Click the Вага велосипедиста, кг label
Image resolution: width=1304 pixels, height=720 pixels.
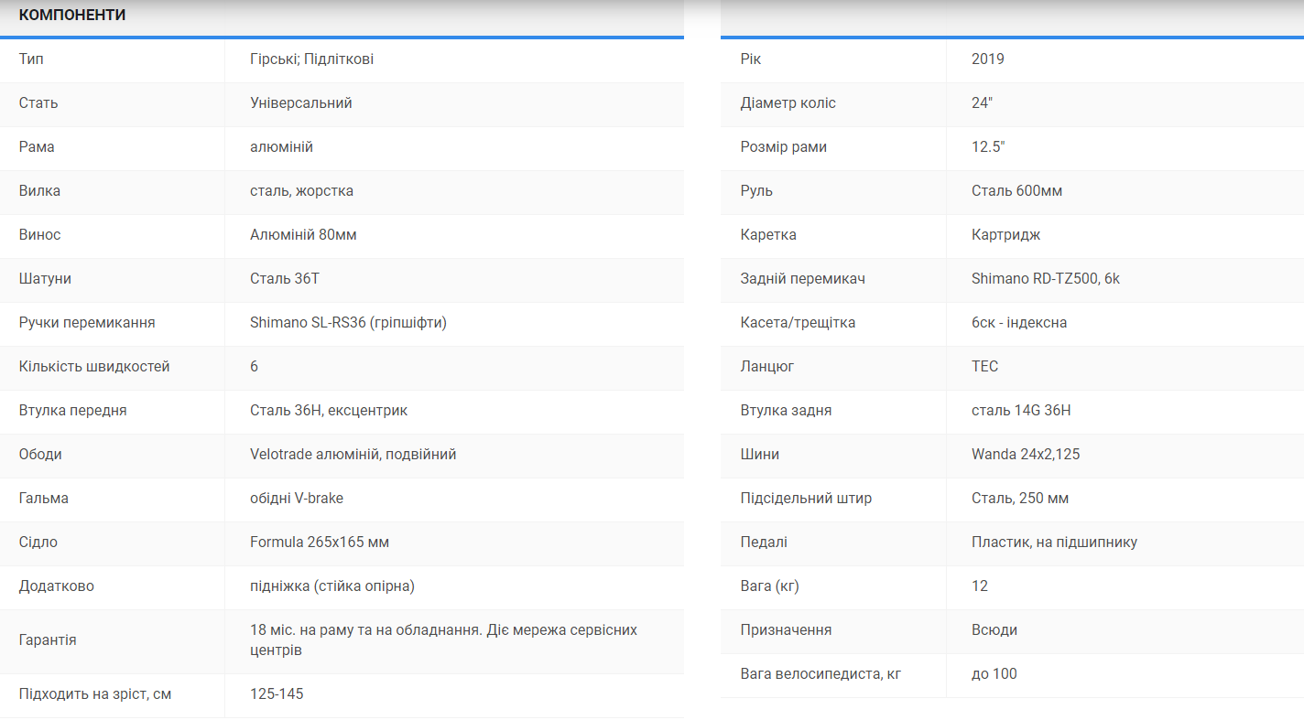[x=820, y=674]
